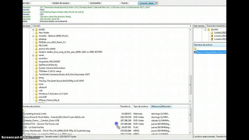This screenshot has width=249, height=140.
Task: Click first London.2012 remote folder icon
Action: coord(212,33)
